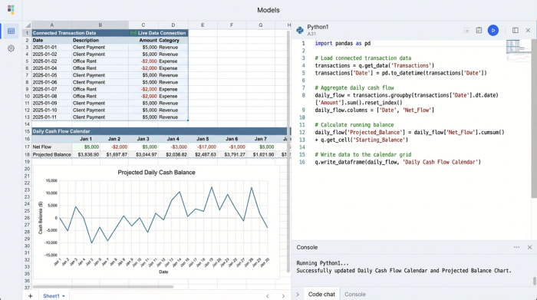537x300 pixels.
Task: Go to next sheet with right arrow
Action: click(x=283, y=296)
